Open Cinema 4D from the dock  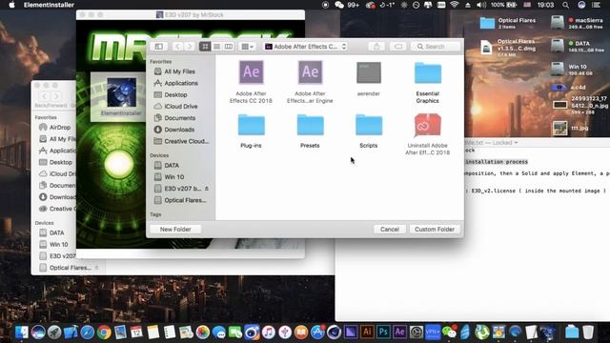click(334, 333)
